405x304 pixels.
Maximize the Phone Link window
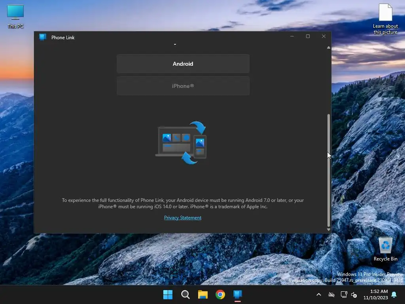[308, 36]
